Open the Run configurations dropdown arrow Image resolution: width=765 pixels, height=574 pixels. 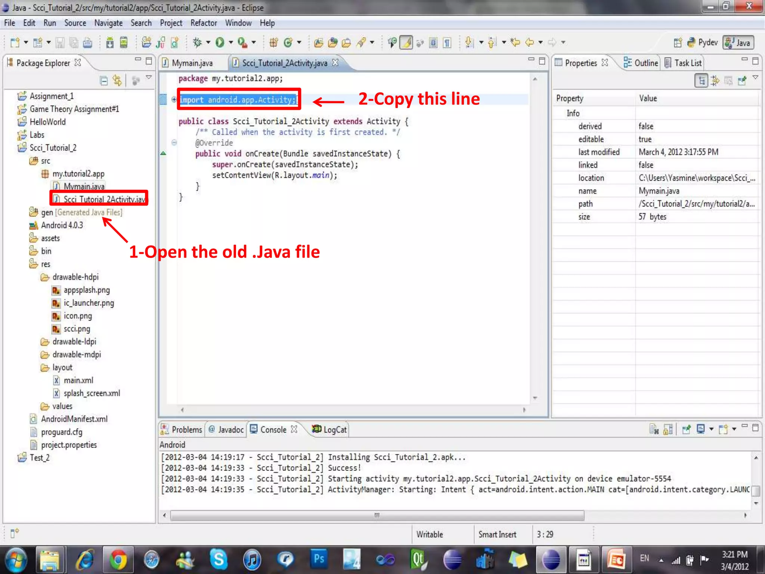pos(230,43)
